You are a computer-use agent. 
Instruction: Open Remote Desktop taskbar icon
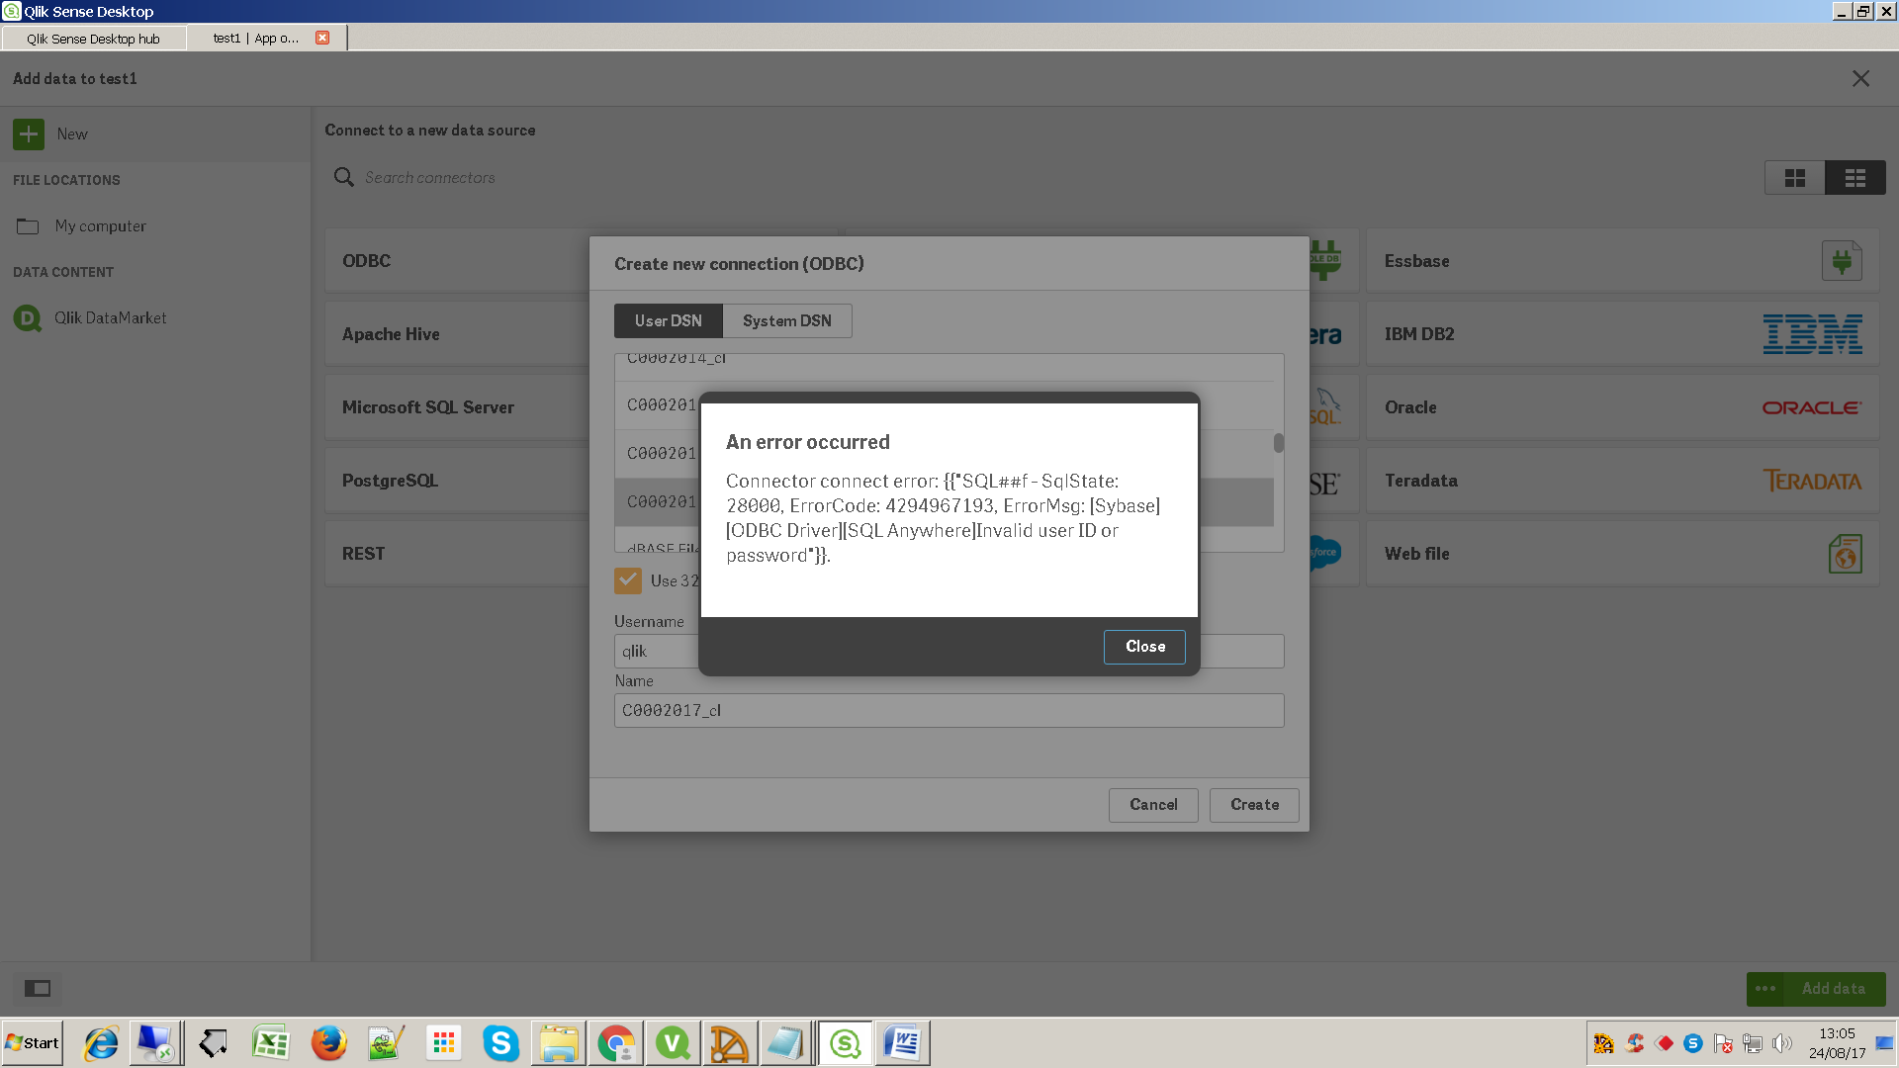click(155, 1043)
